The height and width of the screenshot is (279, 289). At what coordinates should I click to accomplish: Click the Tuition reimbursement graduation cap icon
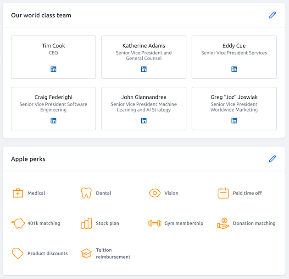click(86, 253)
